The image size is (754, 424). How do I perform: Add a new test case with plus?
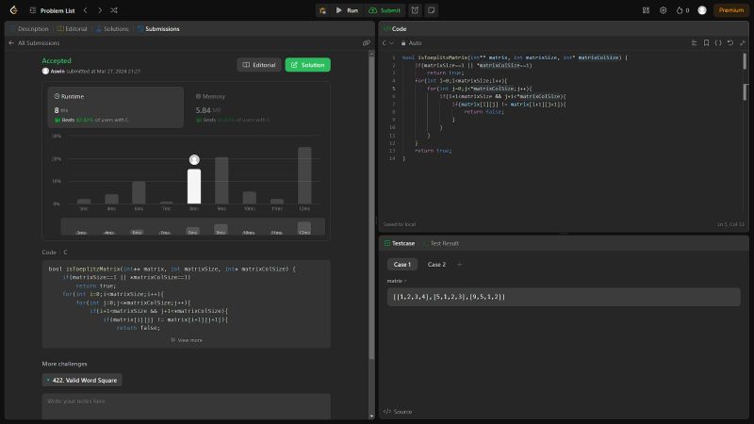tap(459, 265)
